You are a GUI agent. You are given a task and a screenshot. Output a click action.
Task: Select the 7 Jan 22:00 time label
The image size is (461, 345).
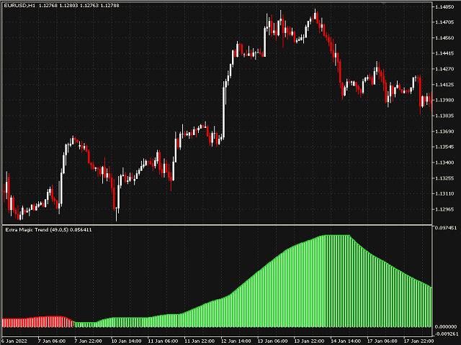pyautogui.click(x=88, y=341)
